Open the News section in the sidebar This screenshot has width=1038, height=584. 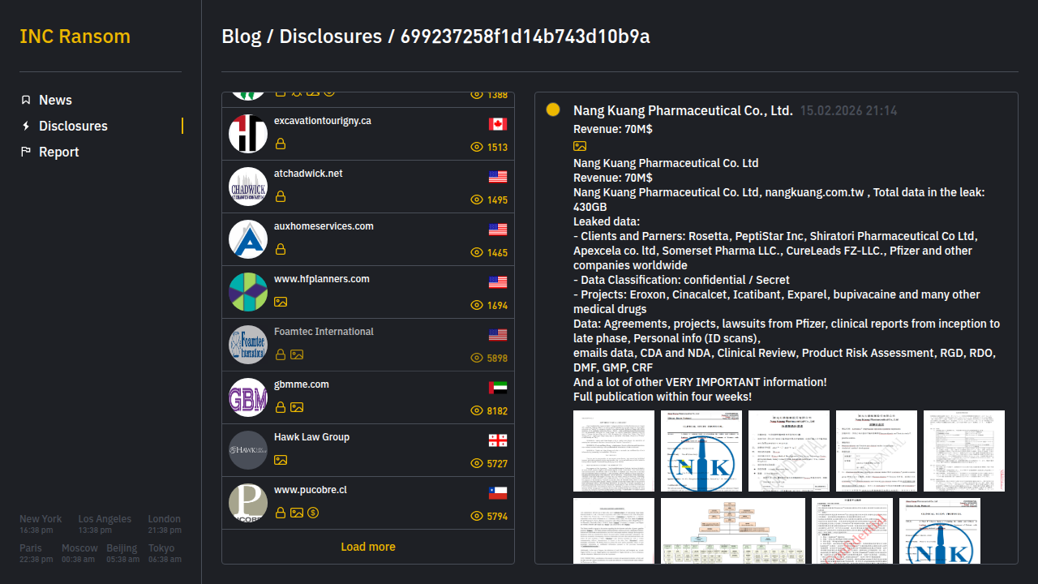pyautogui.click(x=55, y=100)
